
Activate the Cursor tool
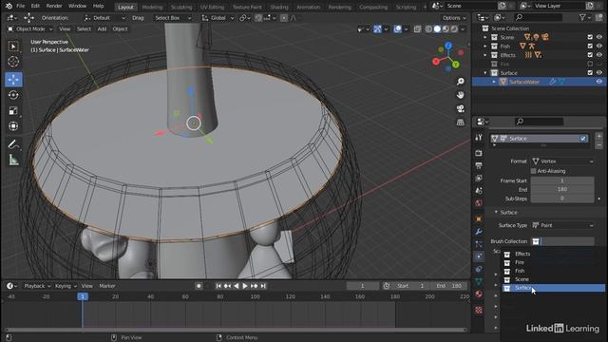coord(13,62)
